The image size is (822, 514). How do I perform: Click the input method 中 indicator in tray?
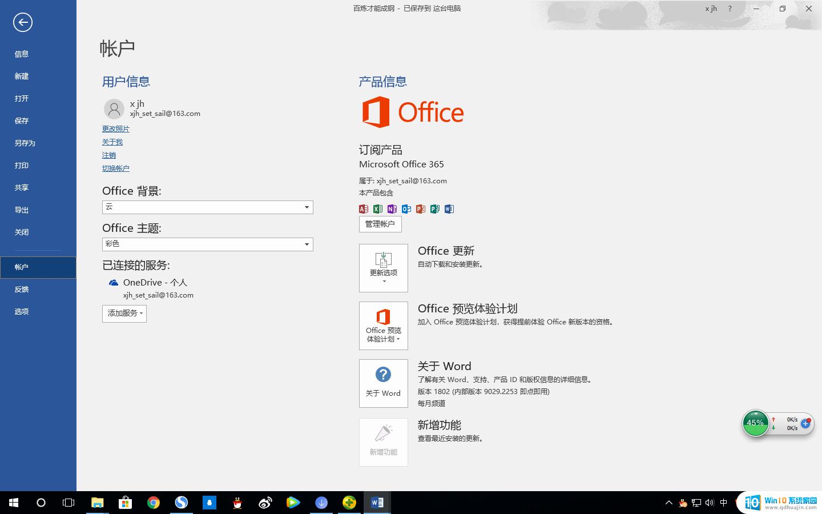tap(724, 503)
